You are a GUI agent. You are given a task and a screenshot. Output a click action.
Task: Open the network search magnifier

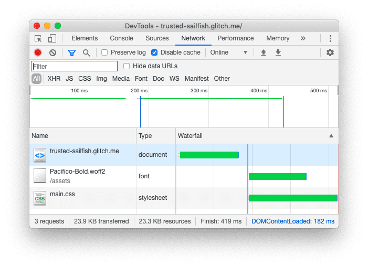coord(86,52)
